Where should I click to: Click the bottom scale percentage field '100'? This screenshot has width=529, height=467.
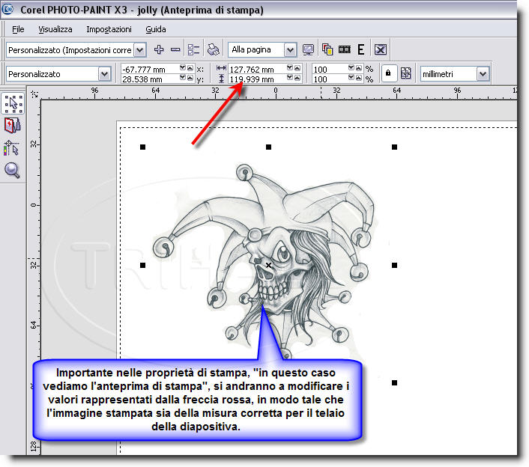tap(330, 79)
